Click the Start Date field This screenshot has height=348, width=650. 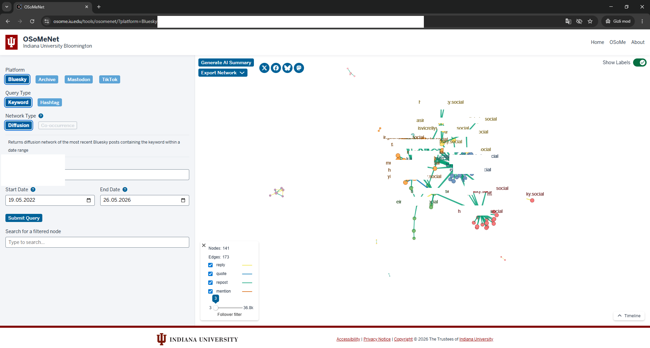point(50,200)
